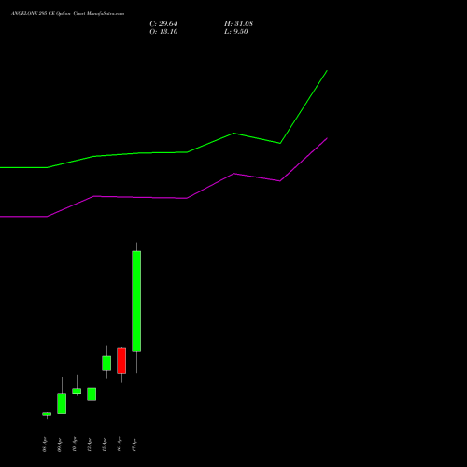
Task: Click the red candle for 16 Apr
Action: pos(121,361)
